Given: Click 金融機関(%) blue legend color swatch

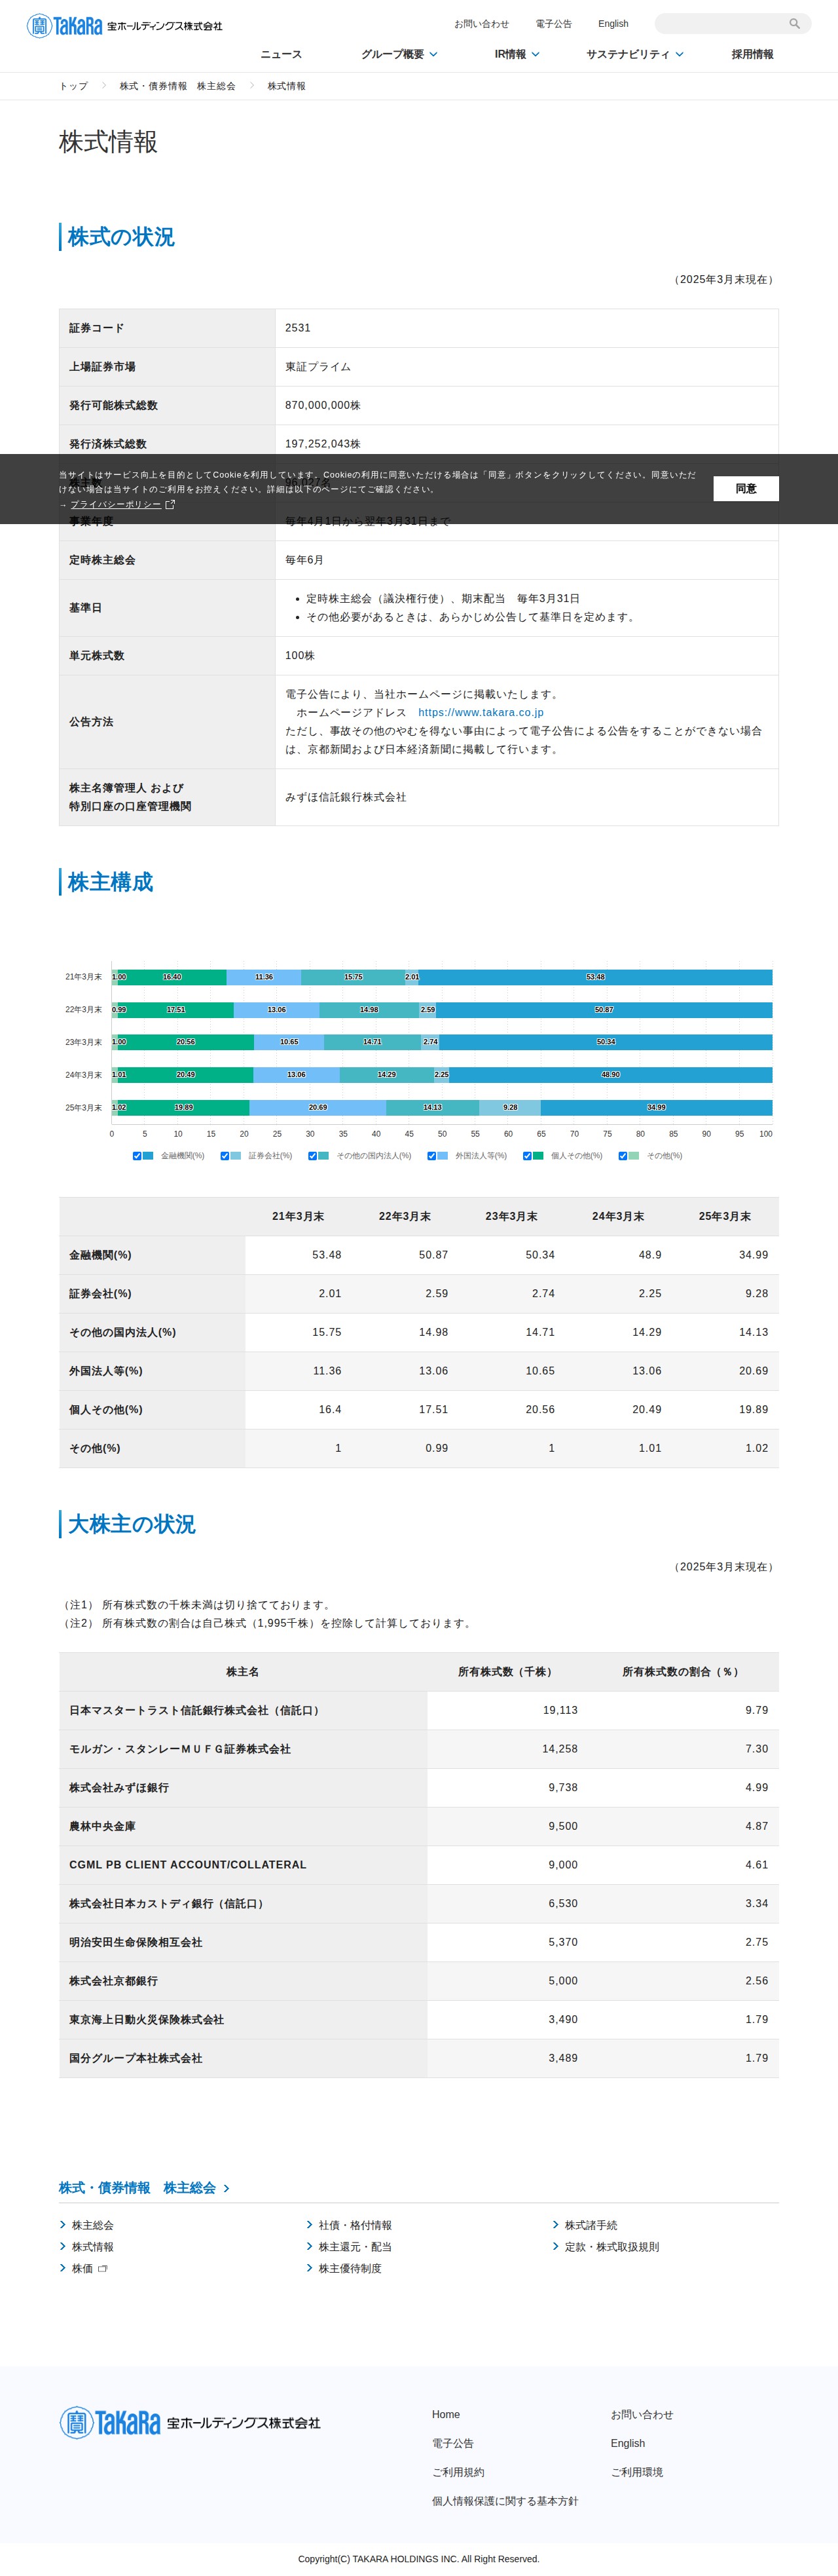Looking at the screenshot, I should (x=148, y=1156).
